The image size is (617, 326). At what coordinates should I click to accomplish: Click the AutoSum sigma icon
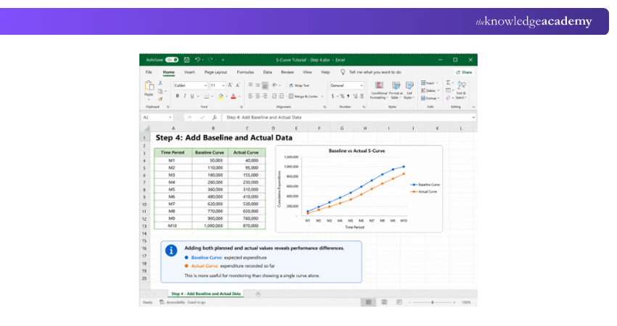[448, 83]
